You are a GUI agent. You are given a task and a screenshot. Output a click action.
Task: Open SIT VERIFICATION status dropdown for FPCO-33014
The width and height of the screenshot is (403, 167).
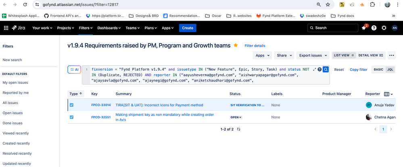pyautogui.click(x=247, y=105)
